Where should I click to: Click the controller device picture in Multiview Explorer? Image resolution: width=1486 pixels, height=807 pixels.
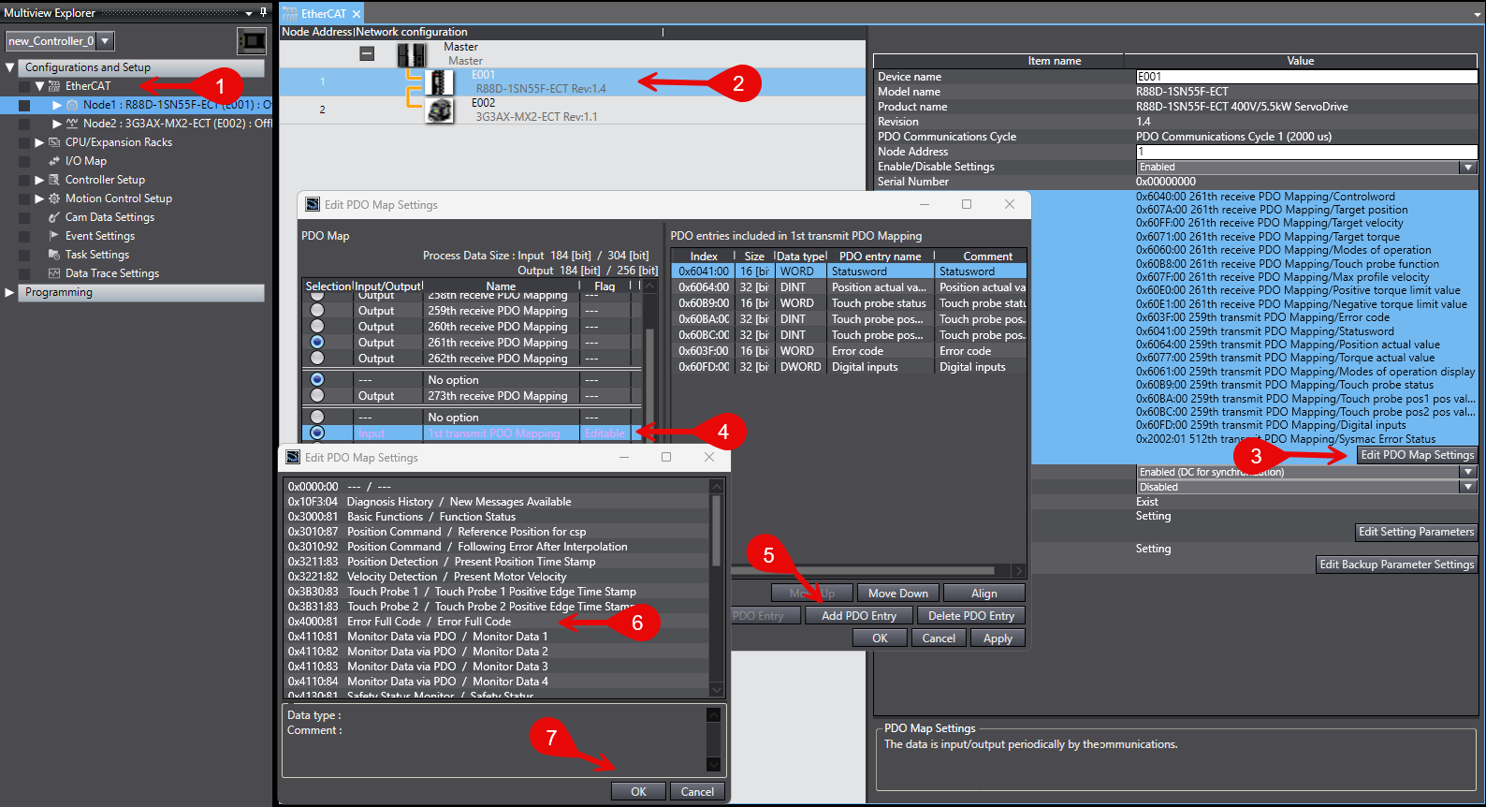(x=252, y=41)
